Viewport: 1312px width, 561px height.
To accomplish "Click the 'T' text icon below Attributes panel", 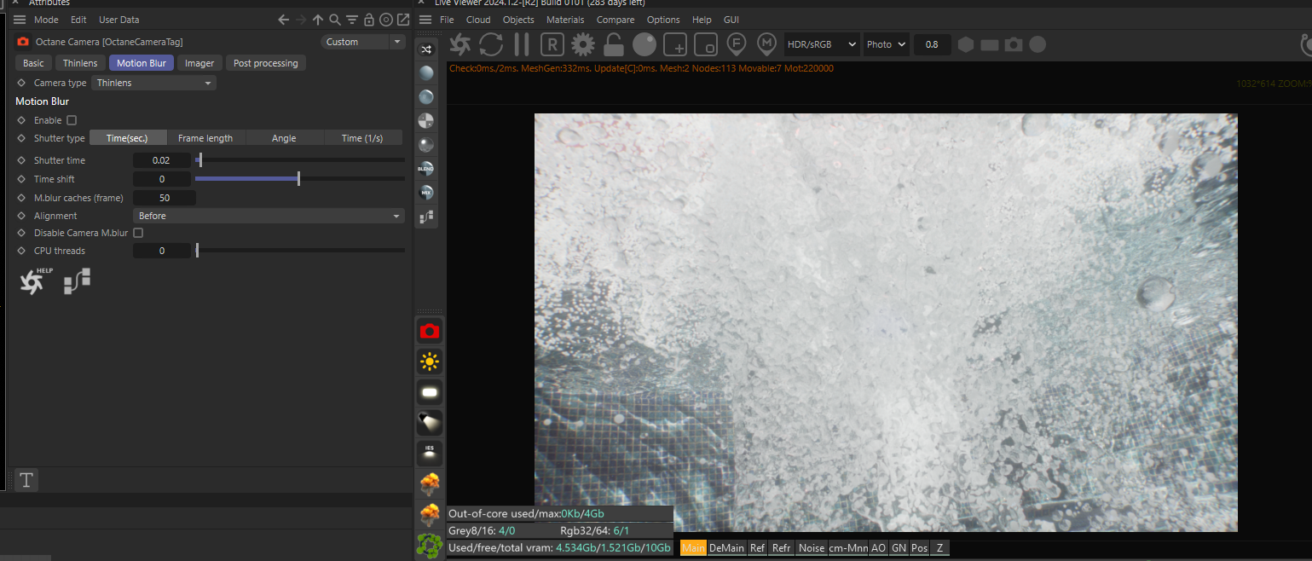I will click(x=26, y=480).
